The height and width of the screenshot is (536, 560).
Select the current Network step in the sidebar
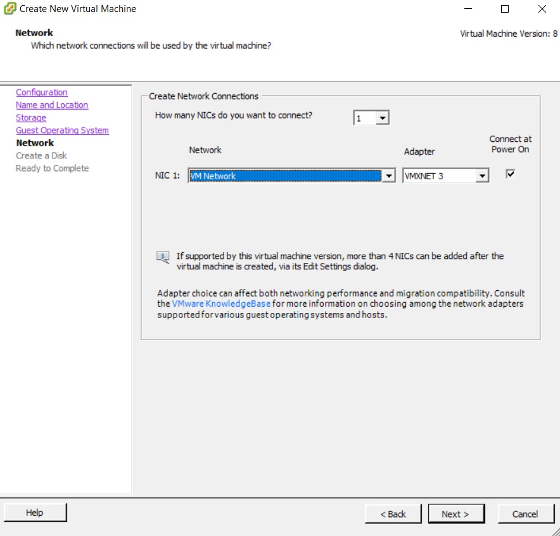[35, 143]
